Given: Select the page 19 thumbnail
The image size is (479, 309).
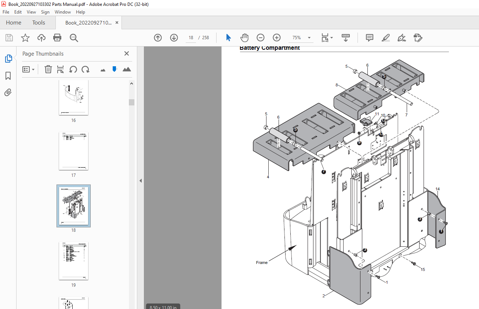Looking at the screenshot, I should [x=73, y=261].
